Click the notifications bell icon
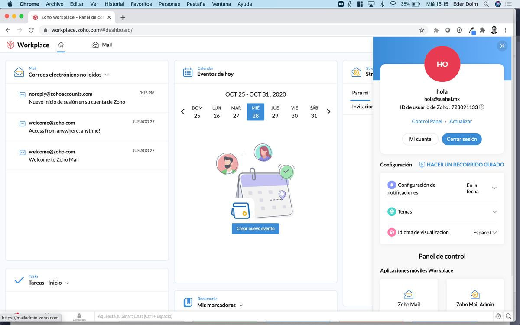Screen dimensions: 520x325 [392, 185]
